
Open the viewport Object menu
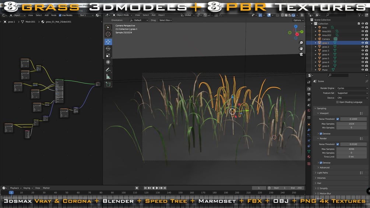click(161, 15)
